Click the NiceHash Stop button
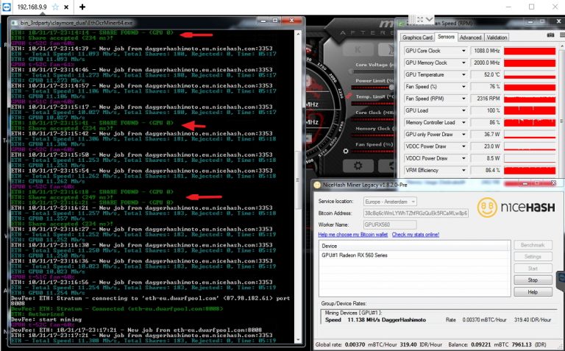This screenshot has width=565, height=351. click(x=533, y=280)
